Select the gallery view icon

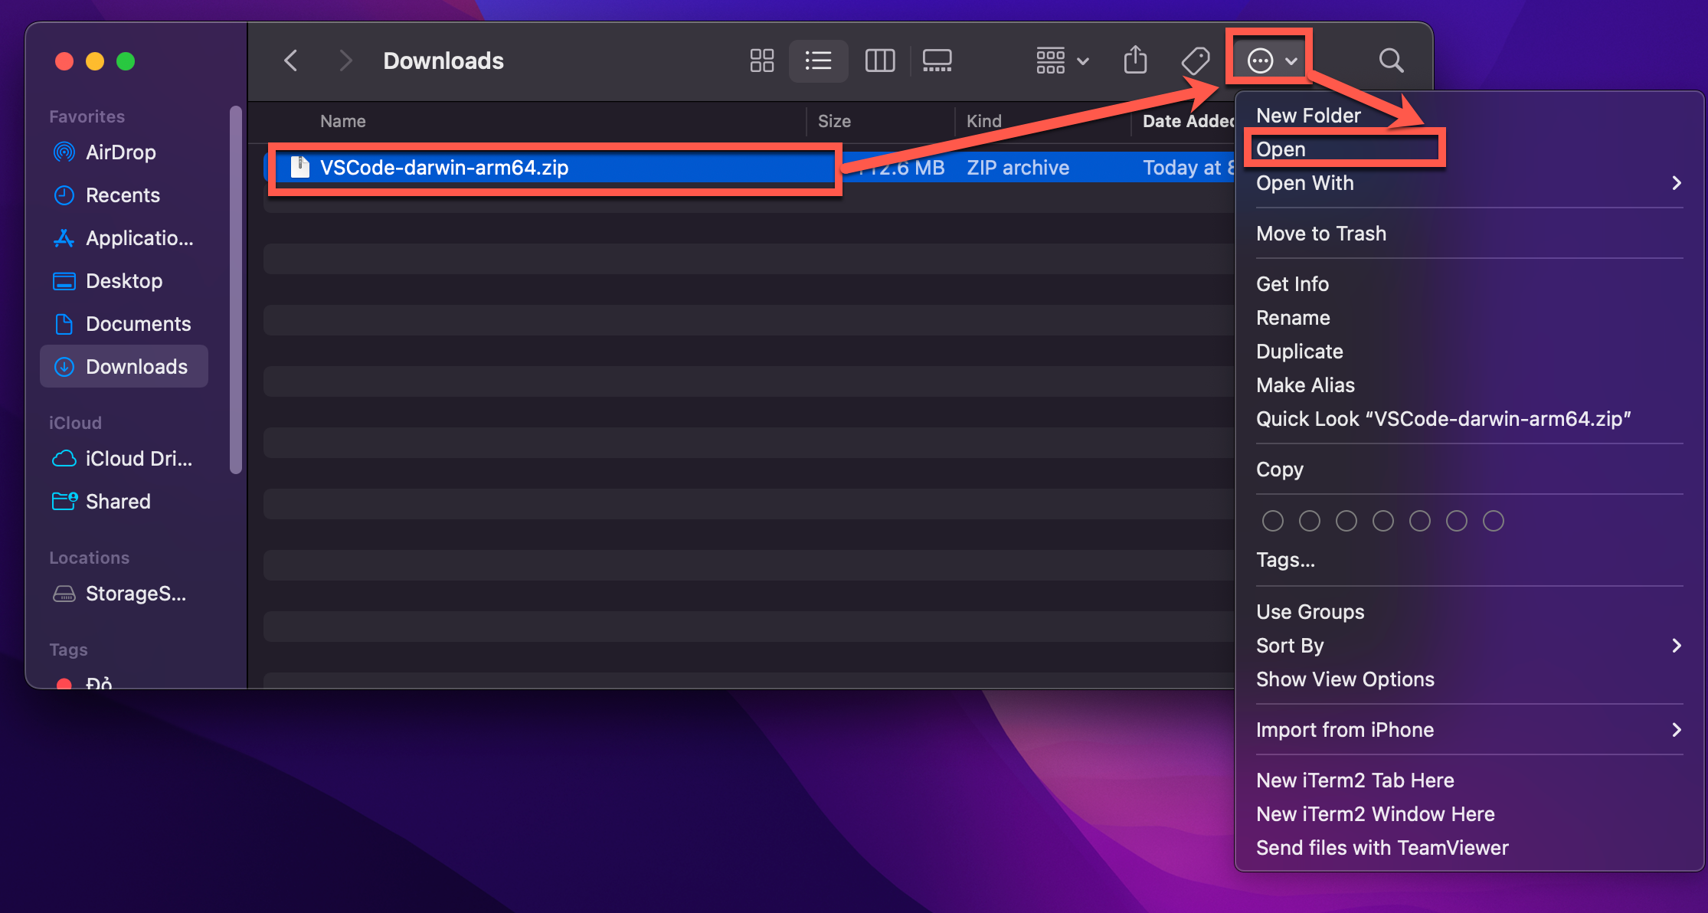pos(935,61)
